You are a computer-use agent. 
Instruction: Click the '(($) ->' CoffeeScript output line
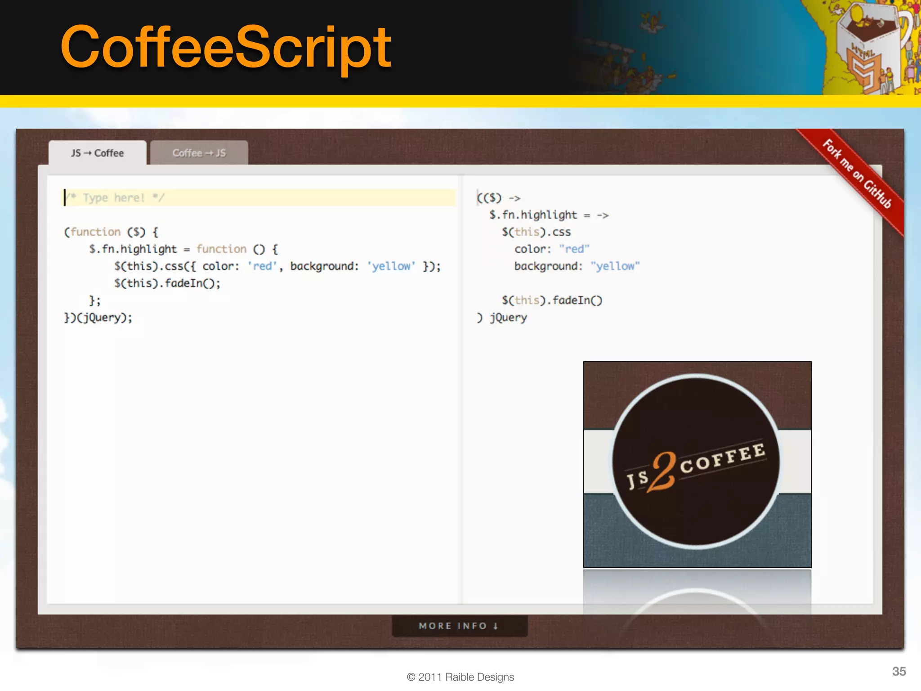tap(498, 197)
